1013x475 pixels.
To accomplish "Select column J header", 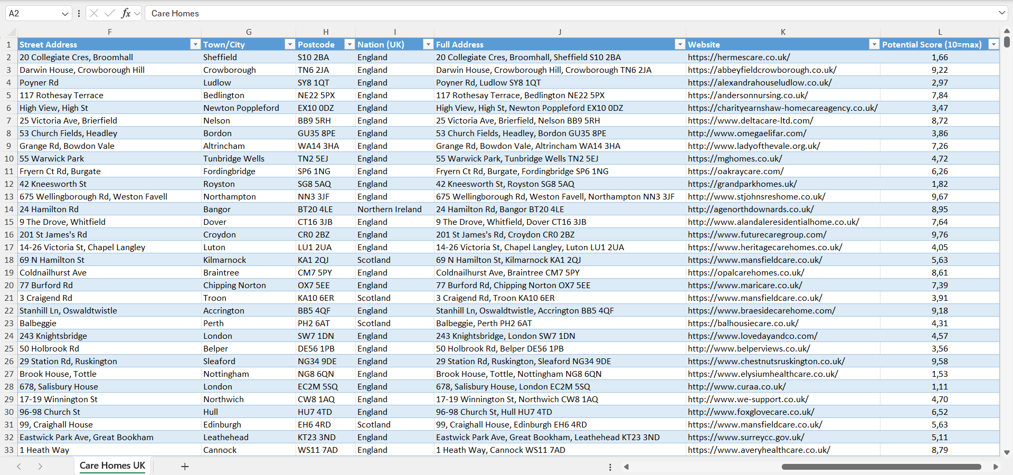I will [x=560, y=32].
